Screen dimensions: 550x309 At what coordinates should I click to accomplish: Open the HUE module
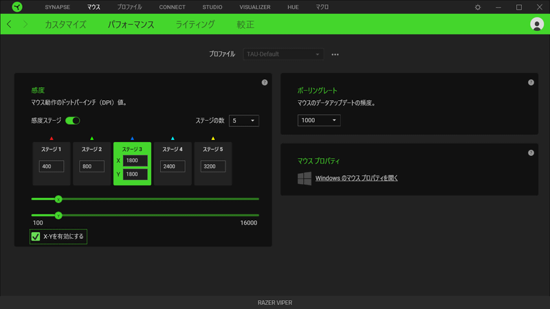(x=293, y=7)
